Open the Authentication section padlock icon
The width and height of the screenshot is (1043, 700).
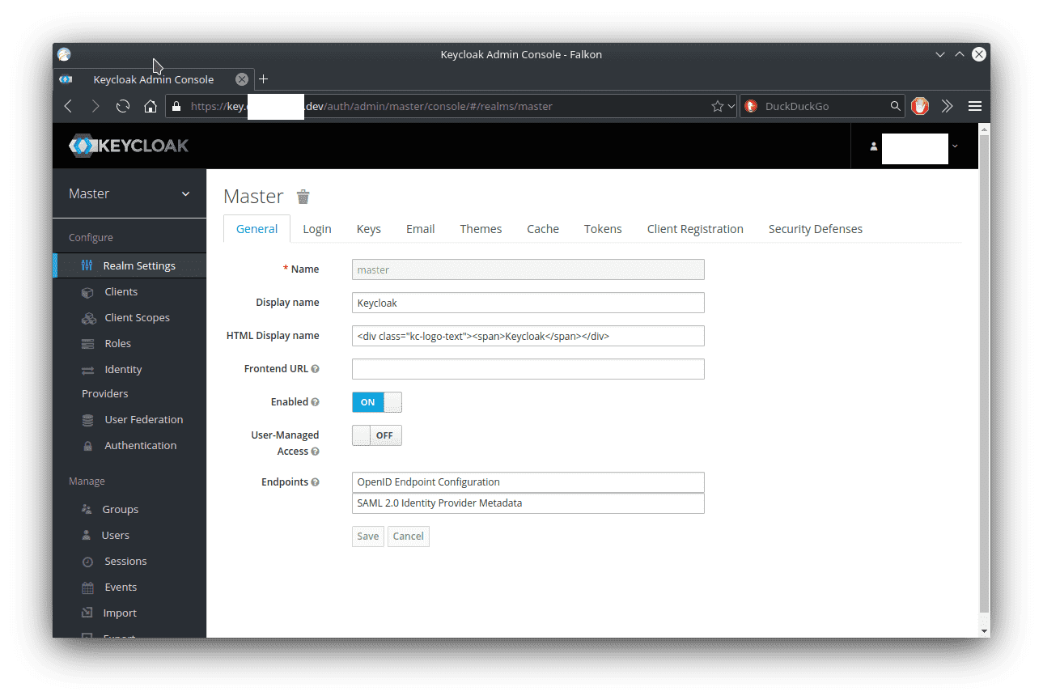[87, 445]
